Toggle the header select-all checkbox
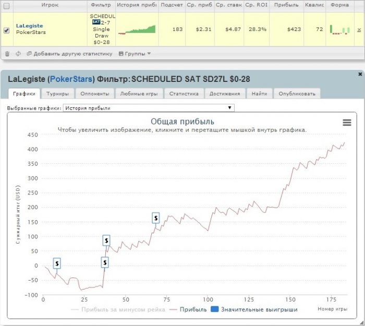365x326 pixels. (6, 6)
